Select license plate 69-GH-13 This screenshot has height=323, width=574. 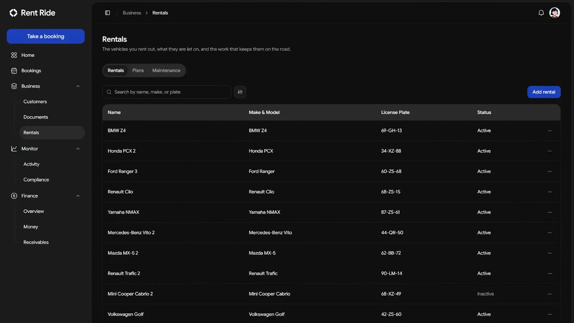391,131
